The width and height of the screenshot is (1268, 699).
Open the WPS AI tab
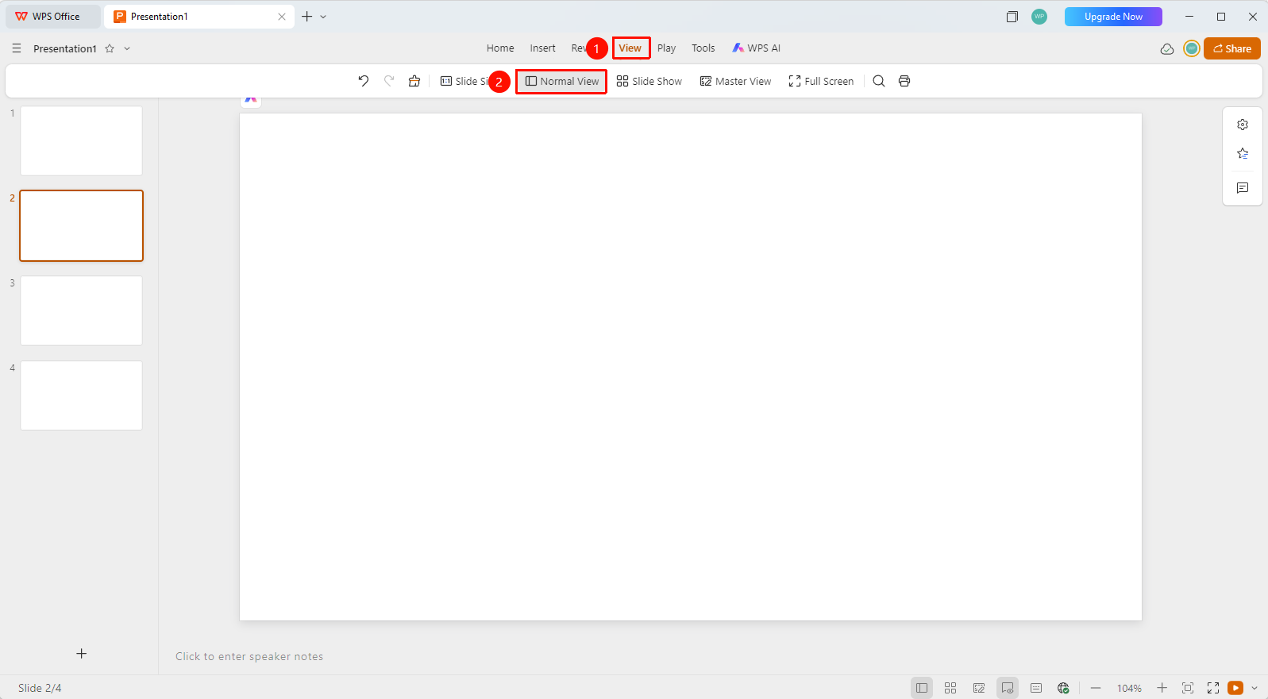tap(757, 48)
